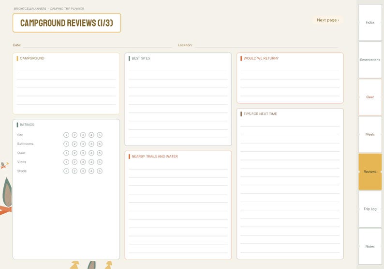Rate Quiet as 1
Screen dimensions: 384x269
point(66,153)
